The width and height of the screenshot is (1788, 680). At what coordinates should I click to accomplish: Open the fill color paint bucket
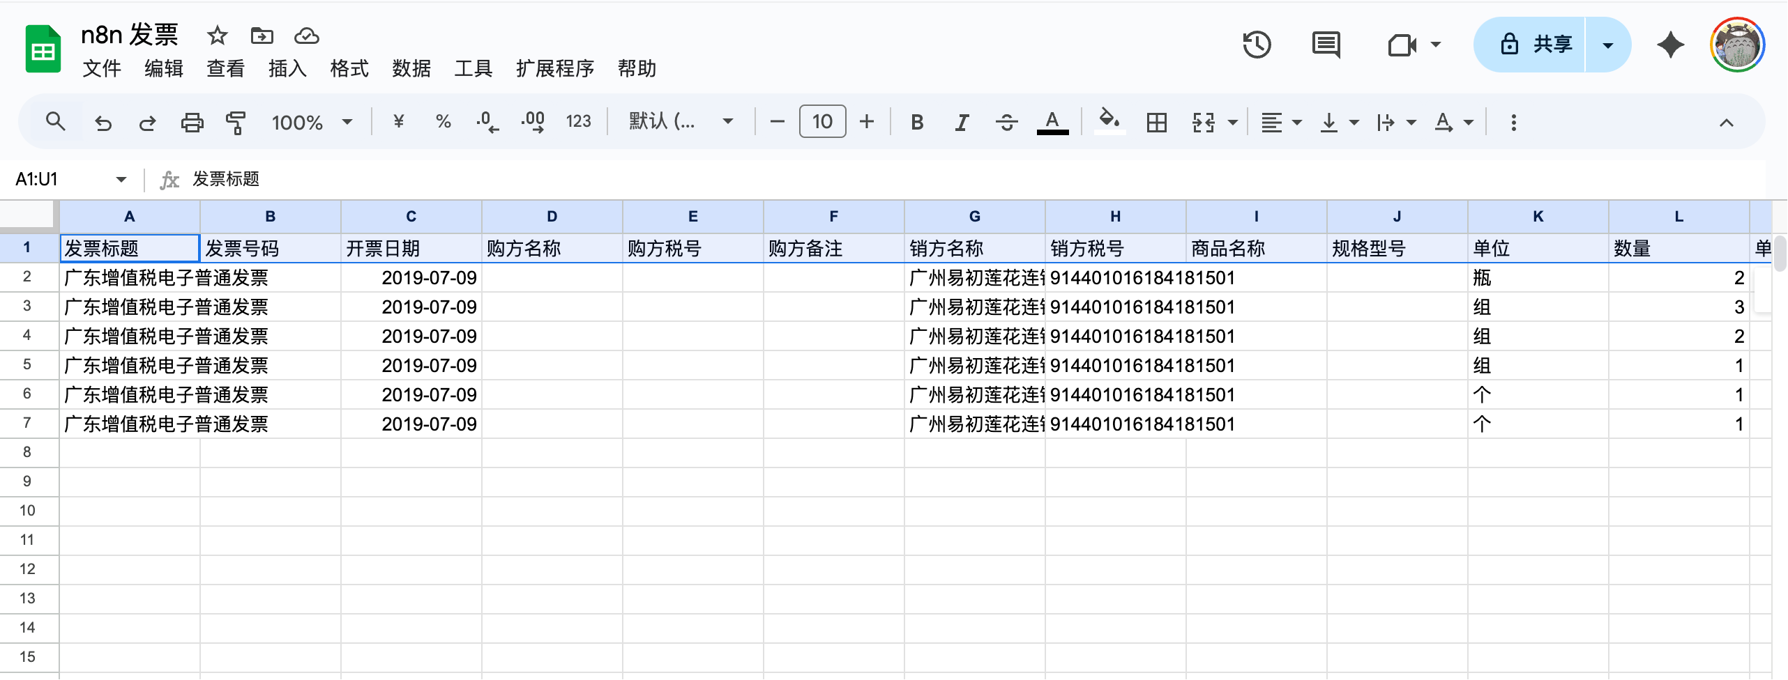(1109, 121)
